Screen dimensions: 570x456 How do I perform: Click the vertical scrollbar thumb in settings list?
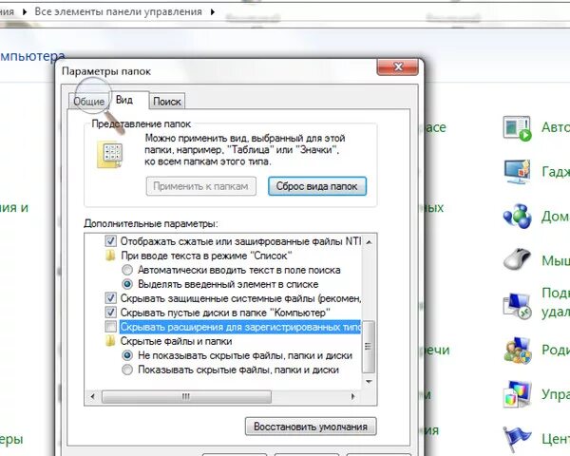(x=369, y=346)
